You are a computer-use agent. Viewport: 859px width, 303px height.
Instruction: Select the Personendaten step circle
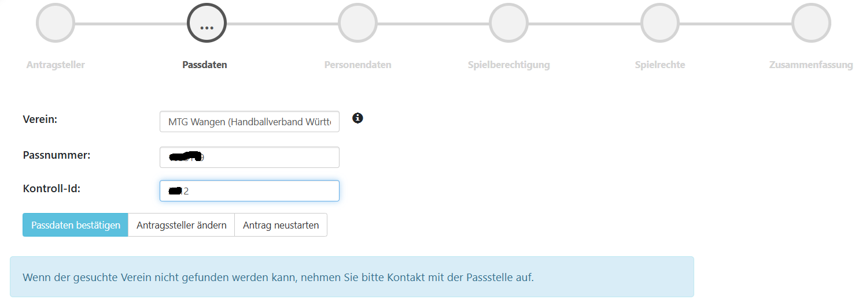coord(357,24)
